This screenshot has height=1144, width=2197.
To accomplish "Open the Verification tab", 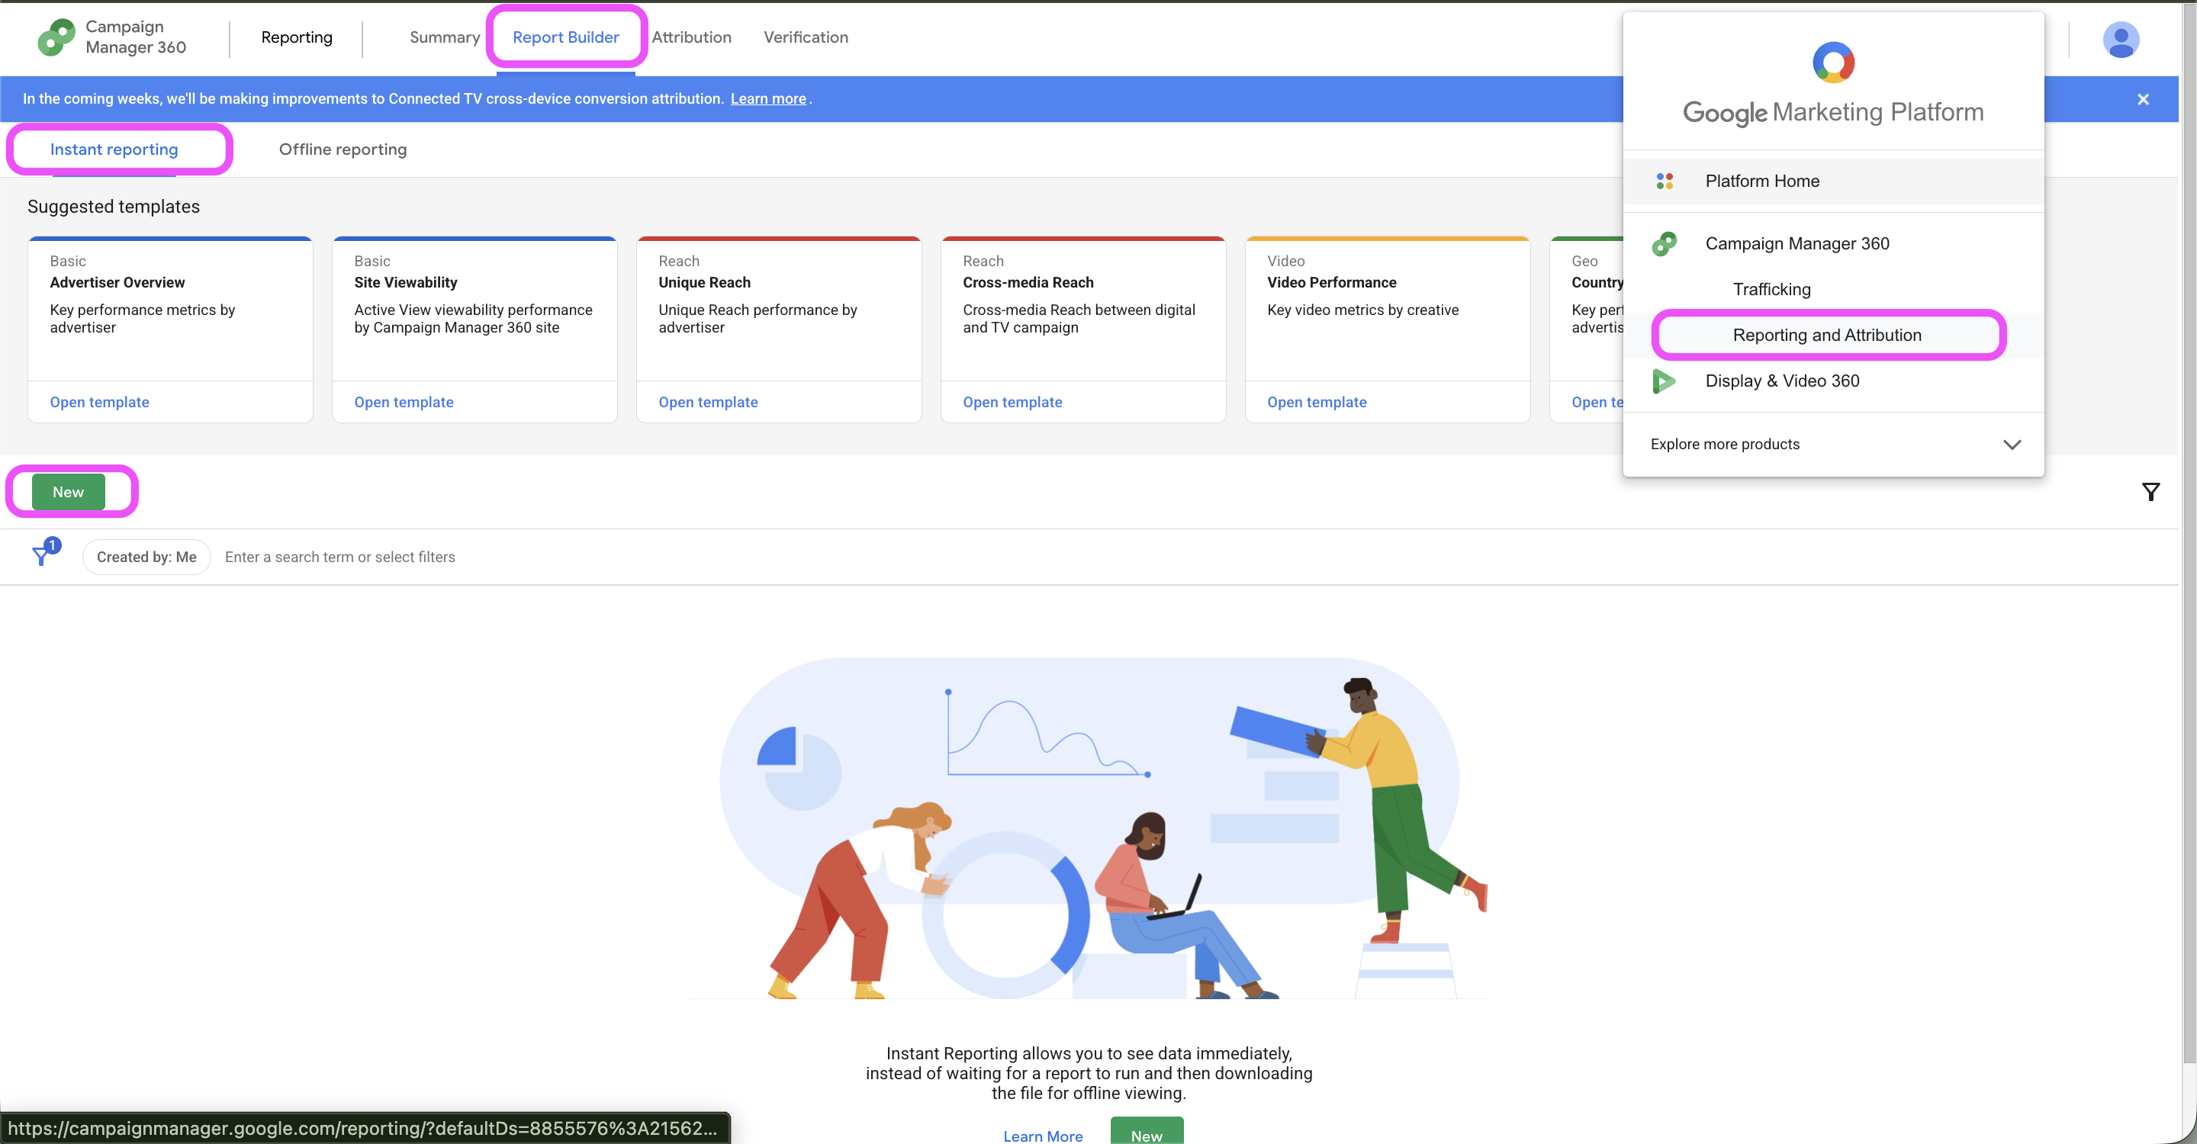I will (x=805, y=37).
